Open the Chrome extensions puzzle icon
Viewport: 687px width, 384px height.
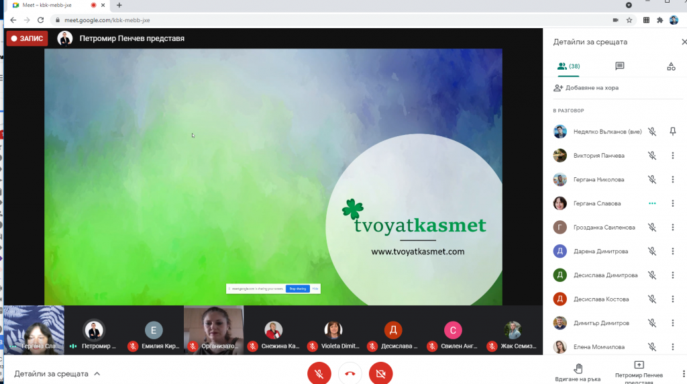pyautogui.click(x=660, y=20)
